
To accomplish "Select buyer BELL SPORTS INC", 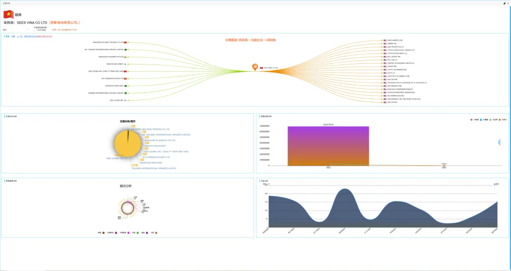I will pyautogui.click(x=394, y=57).
